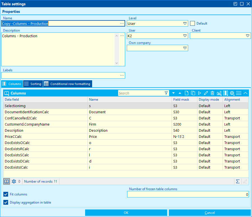Toggle Display aggregation in table checkbox
252x217 pixels.
[x=6, y=202]
